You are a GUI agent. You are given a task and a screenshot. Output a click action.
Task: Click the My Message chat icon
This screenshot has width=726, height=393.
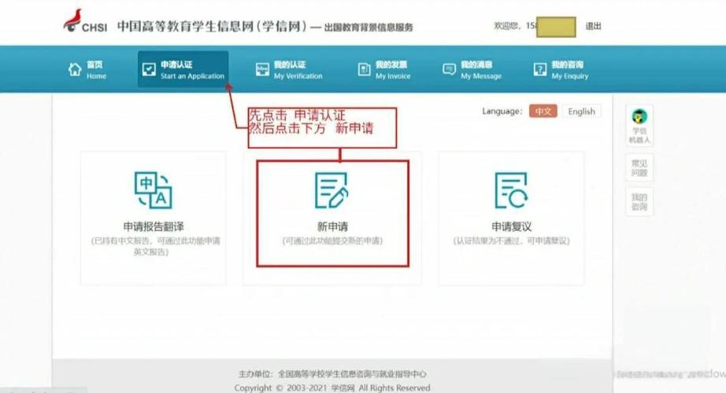pos(449,70)
